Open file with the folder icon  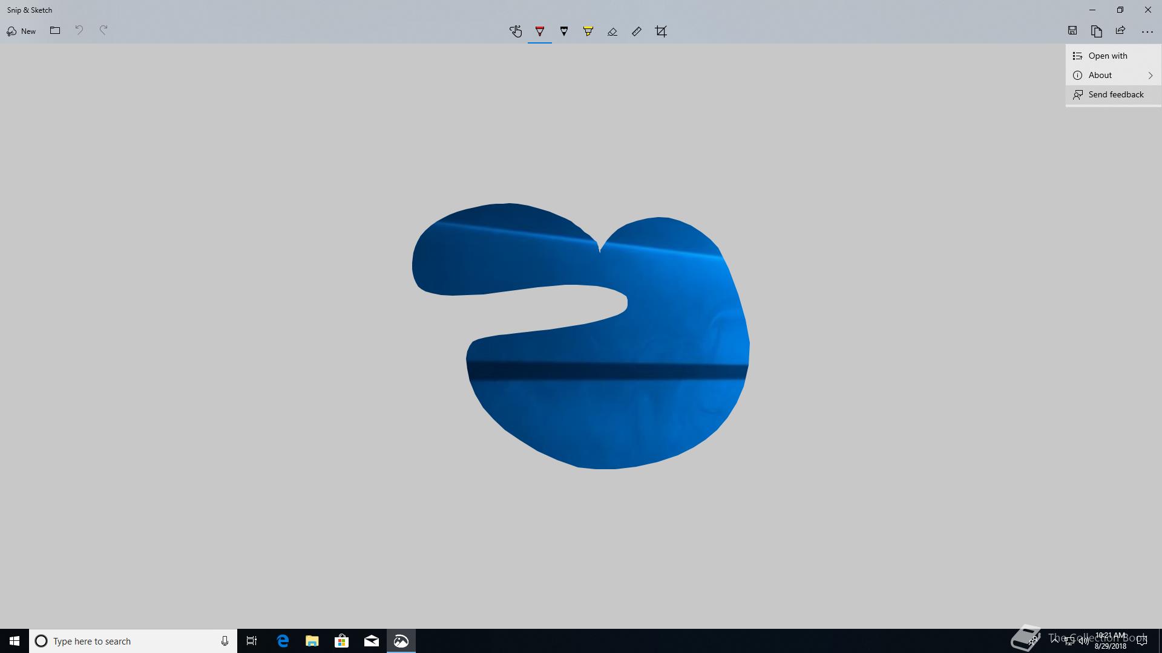(x=55, y=31)
